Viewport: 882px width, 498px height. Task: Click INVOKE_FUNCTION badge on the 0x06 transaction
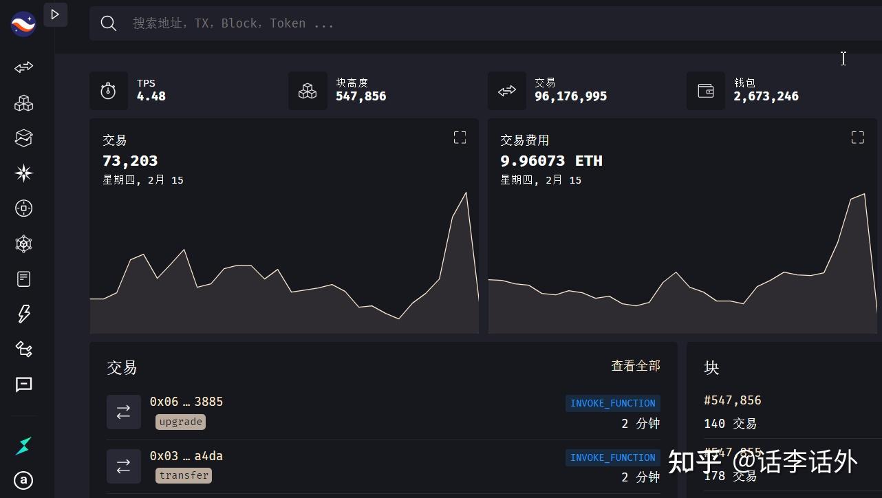click(613, 403)
